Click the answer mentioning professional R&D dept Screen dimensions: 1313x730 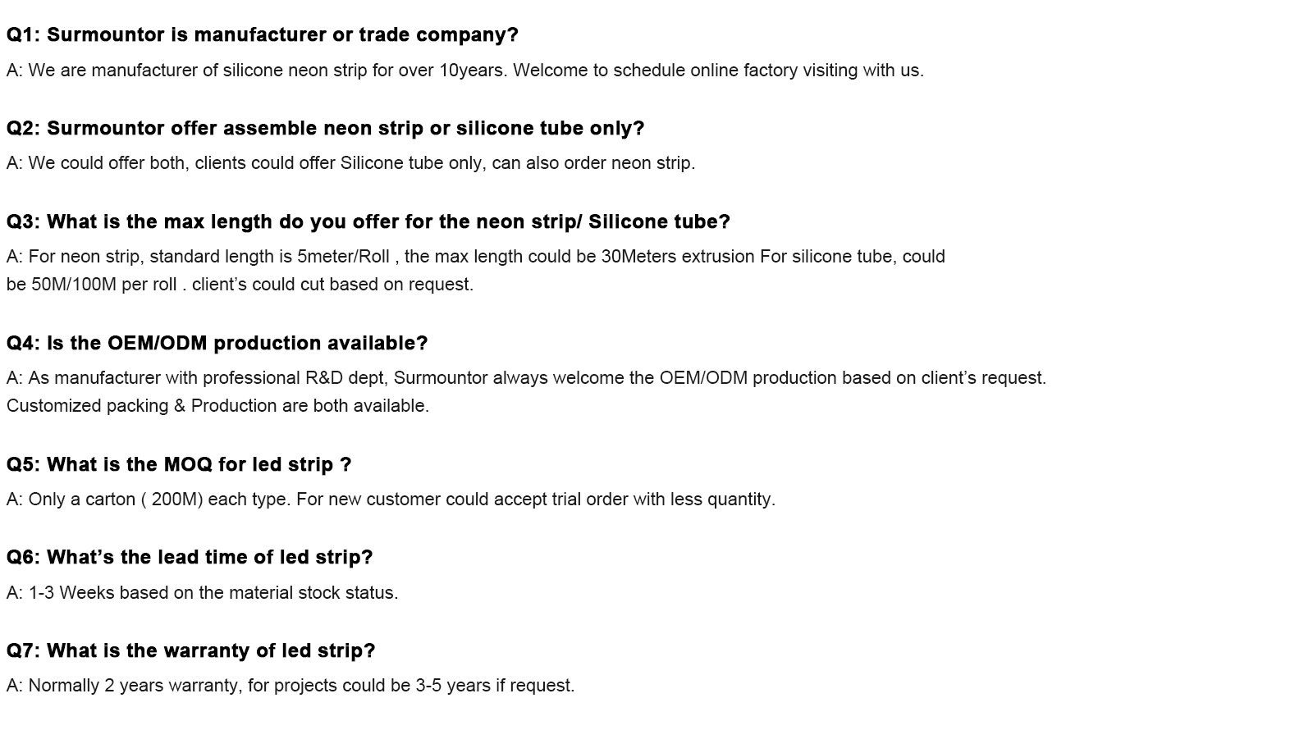pos(527,378)
